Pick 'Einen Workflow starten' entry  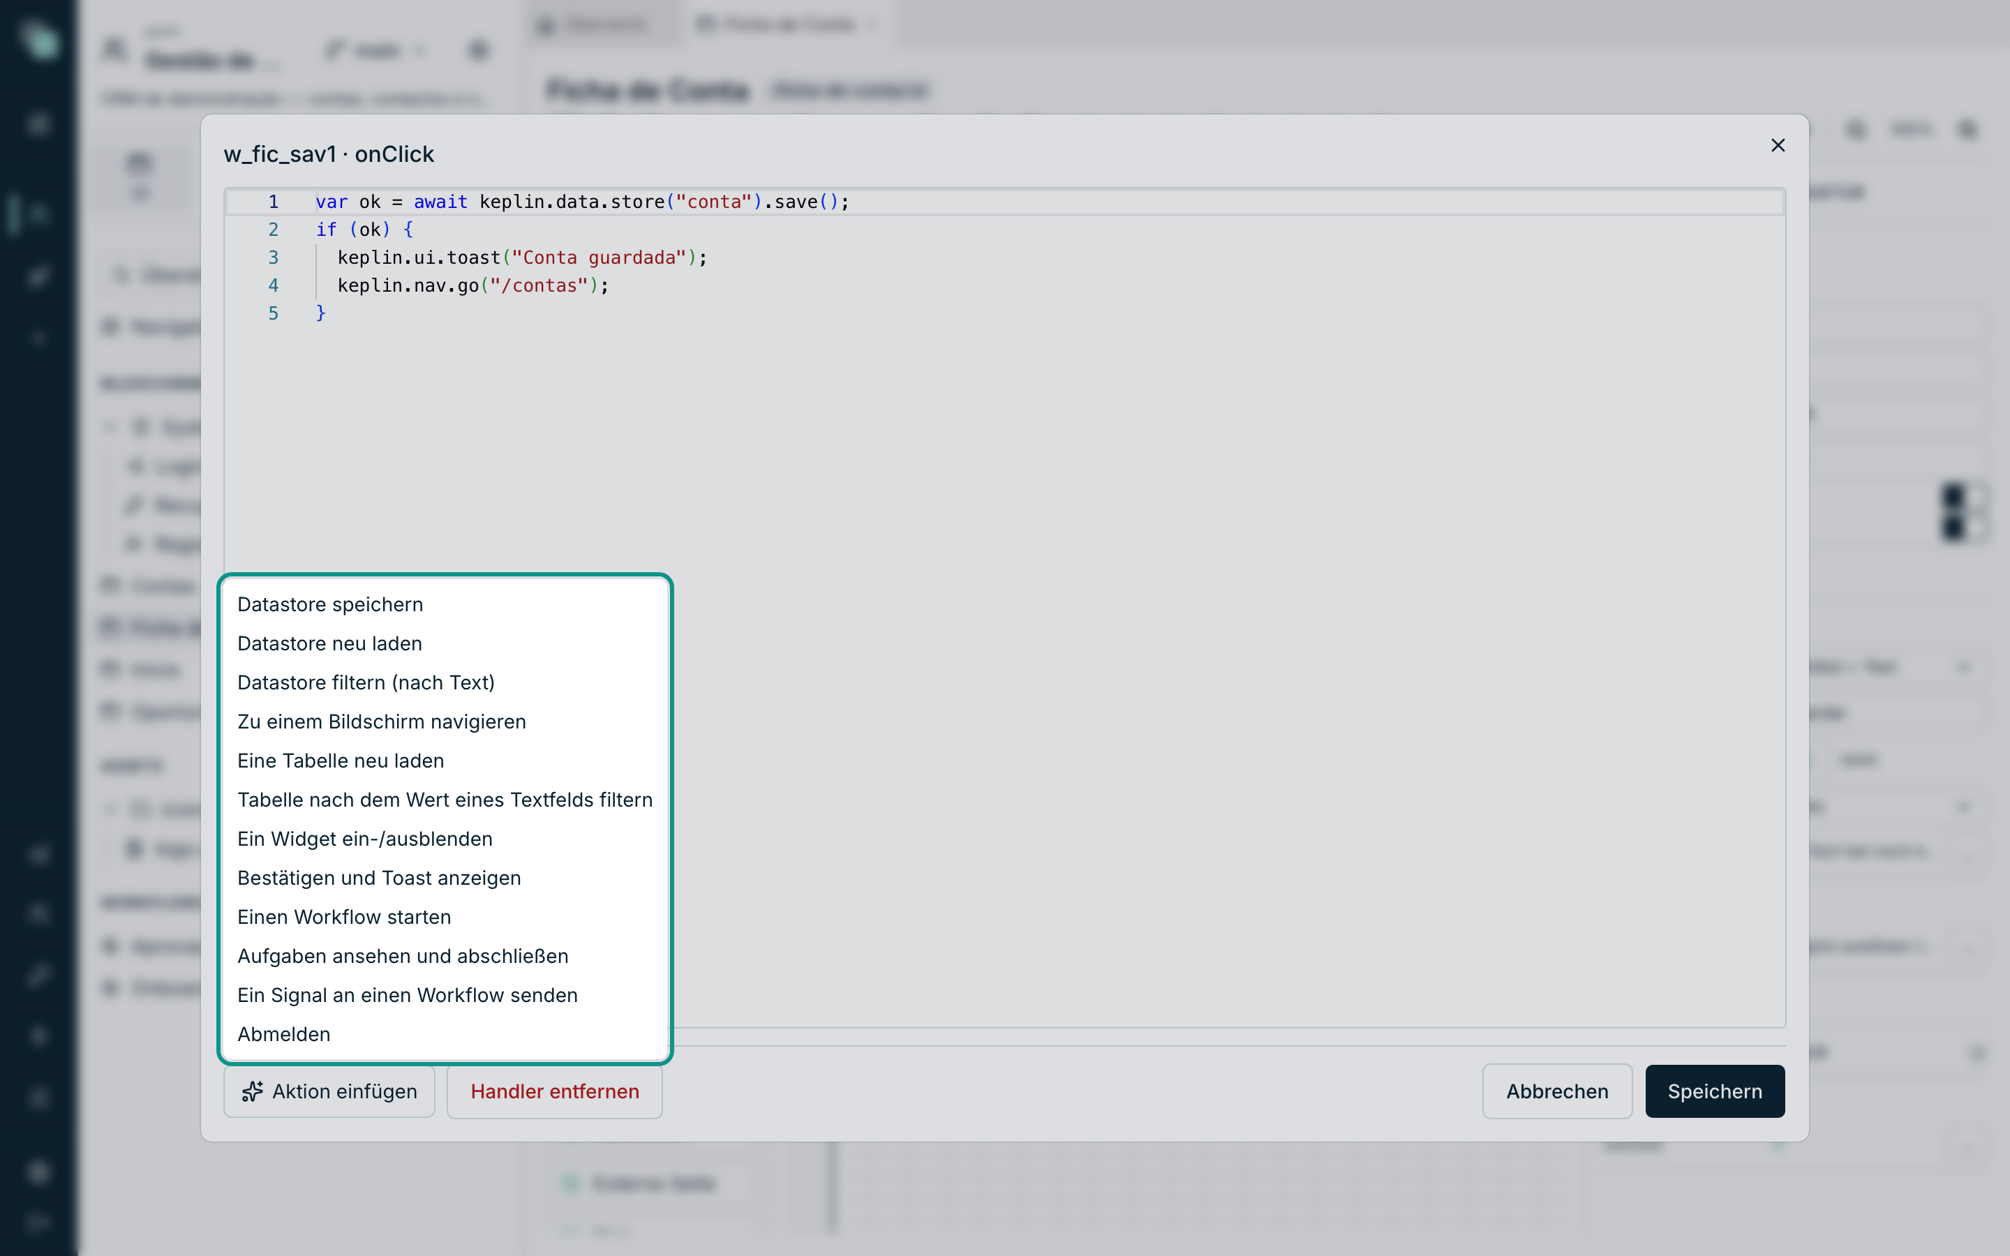(445, 916)
